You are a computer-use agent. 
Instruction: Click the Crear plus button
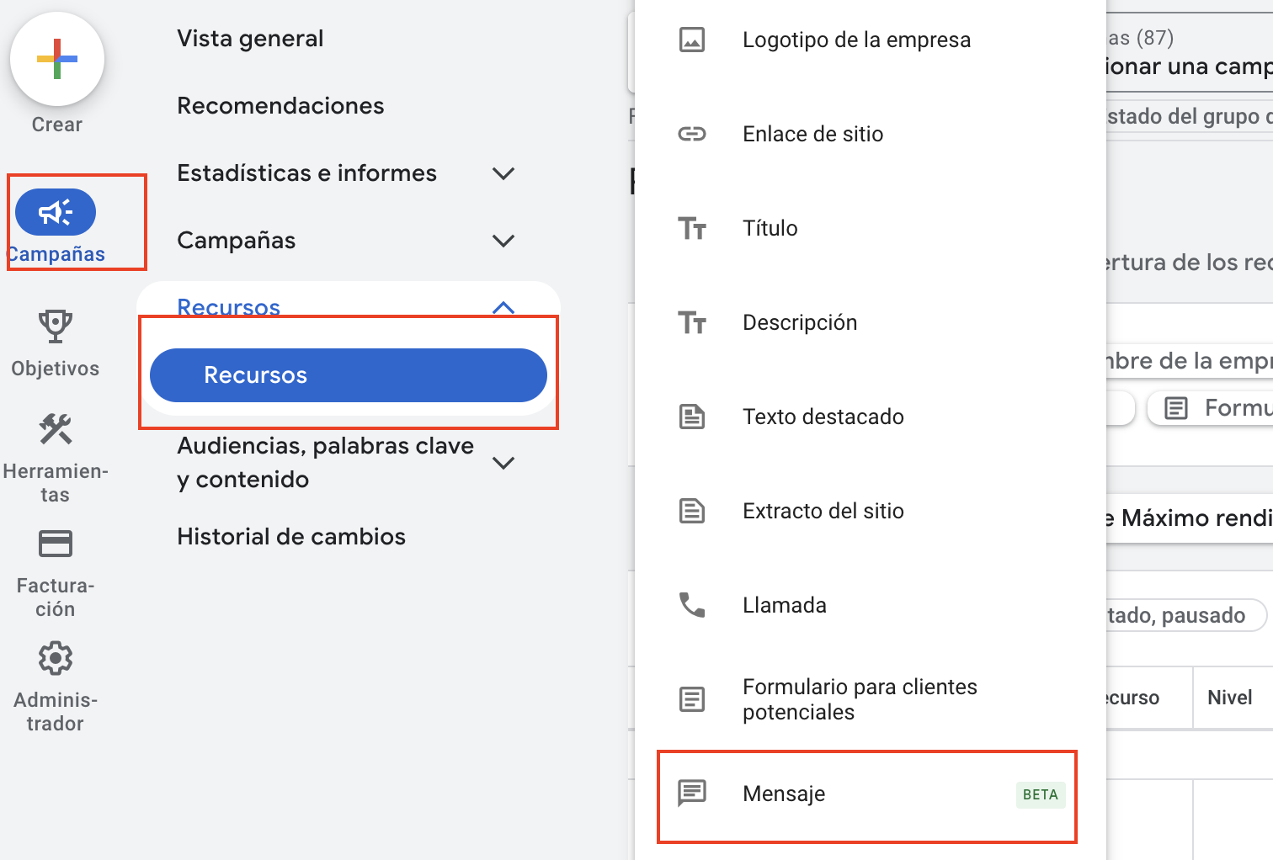(56, 59)
